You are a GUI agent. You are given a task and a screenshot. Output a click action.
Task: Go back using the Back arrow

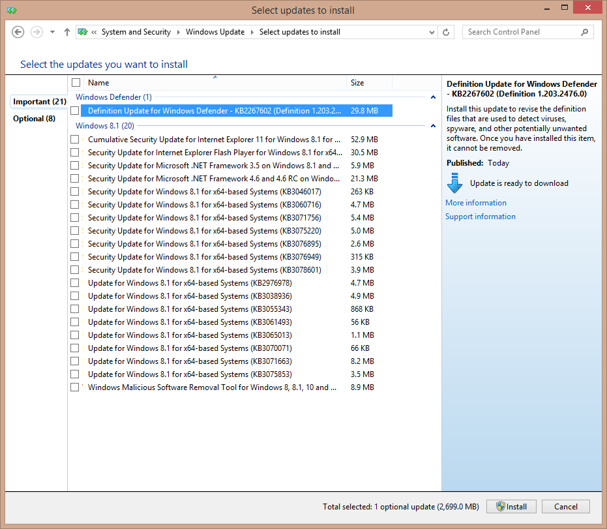click(18, 32)
